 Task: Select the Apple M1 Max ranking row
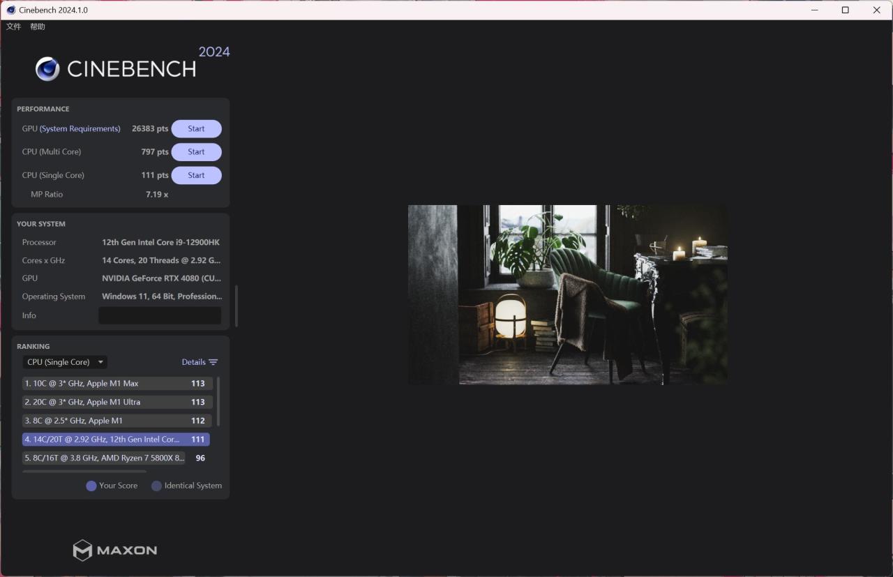[117, 383]
